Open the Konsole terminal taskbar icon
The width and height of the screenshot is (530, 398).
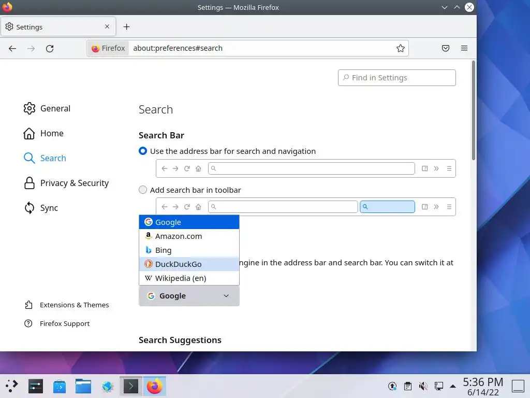131,386
